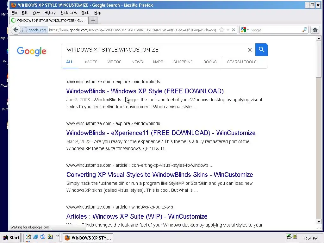Click the blue Google search button
This screenshot has width=324, height=243.
coord(261,50)
